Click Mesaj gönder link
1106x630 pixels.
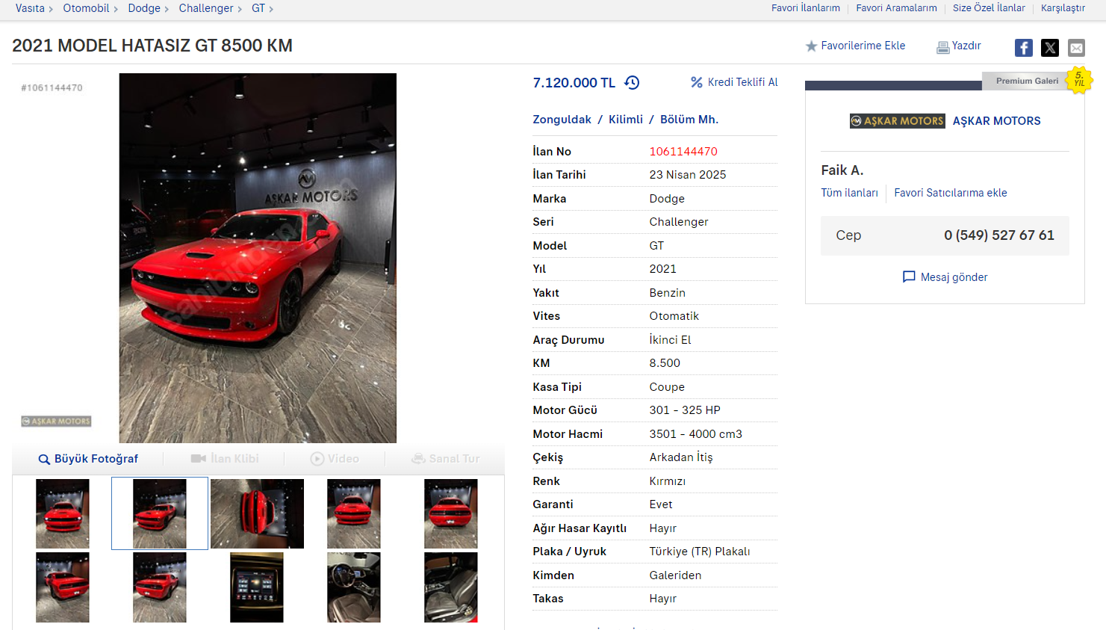tap(954, 277)
